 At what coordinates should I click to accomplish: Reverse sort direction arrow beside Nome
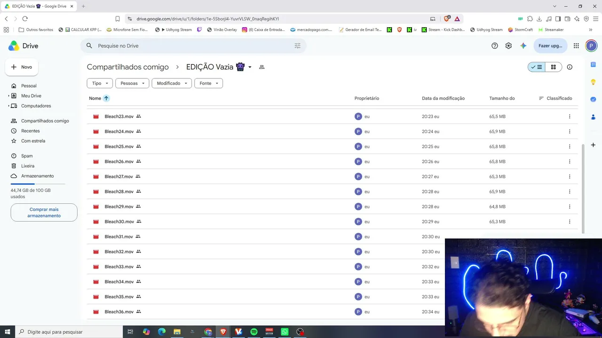tap(106, 98)
